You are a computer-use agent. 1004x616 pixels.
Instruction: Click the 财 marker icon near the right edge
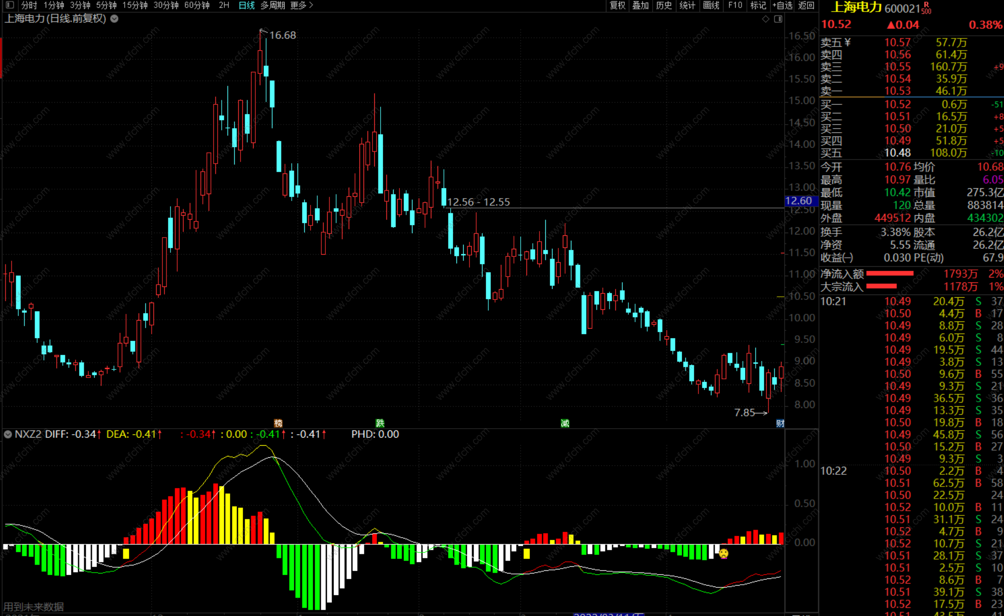(780, 423)
